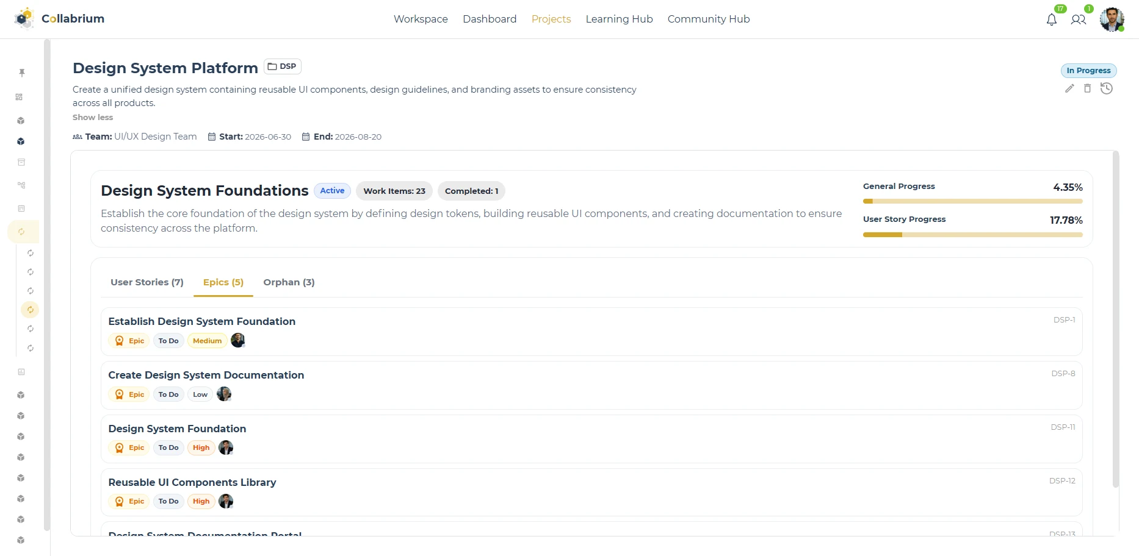Open the grid dashboard icon in sidebar
The width and height of the screenshot is (1139, 556).
[x=19, y=97]
